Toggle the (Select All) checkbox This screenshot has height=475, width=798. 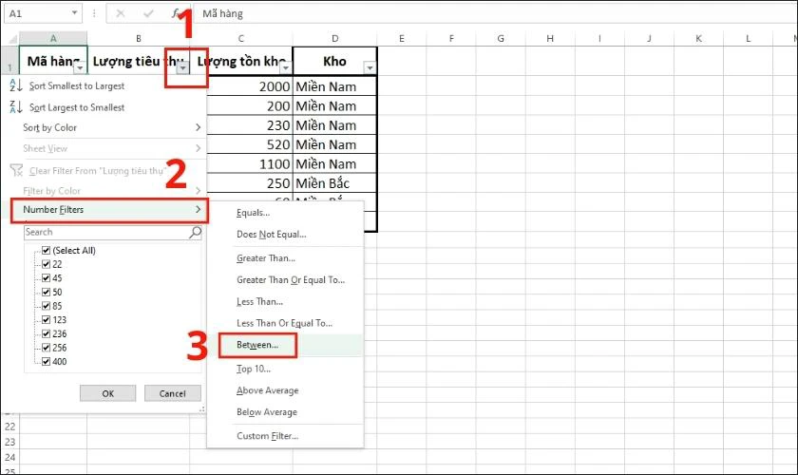click(x=47, y=250)
